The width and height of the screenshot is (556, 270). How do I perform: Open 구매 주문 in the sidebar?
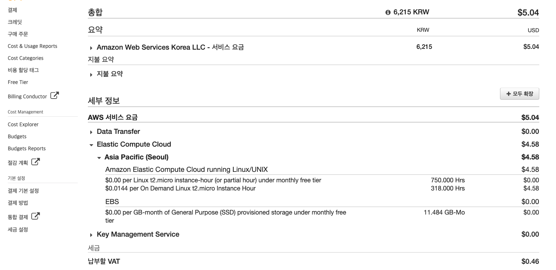[x=18, y=34]
